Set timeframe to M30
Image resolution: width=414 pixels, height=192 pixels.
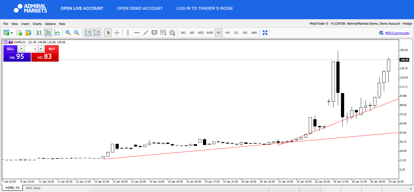click(x=210, y=33)
